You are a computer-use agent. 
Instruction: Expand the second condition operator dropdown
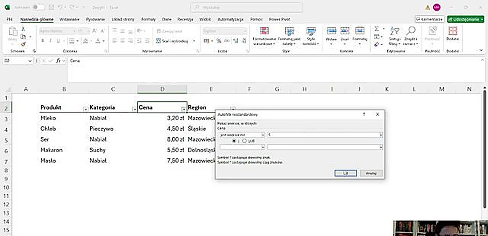tap(263, 147)
